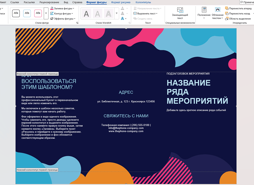This screenshot has height=185, width=254.
Task: Open Контур фигуры outline dropdown
Action: 62,14
